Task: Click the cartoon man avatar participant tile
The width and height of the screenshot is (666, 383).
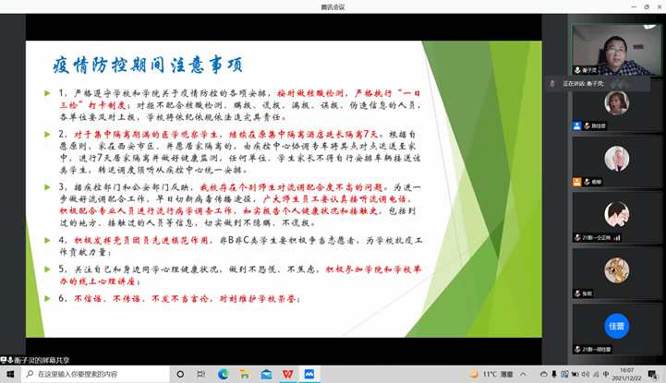Action: (616, 215)
